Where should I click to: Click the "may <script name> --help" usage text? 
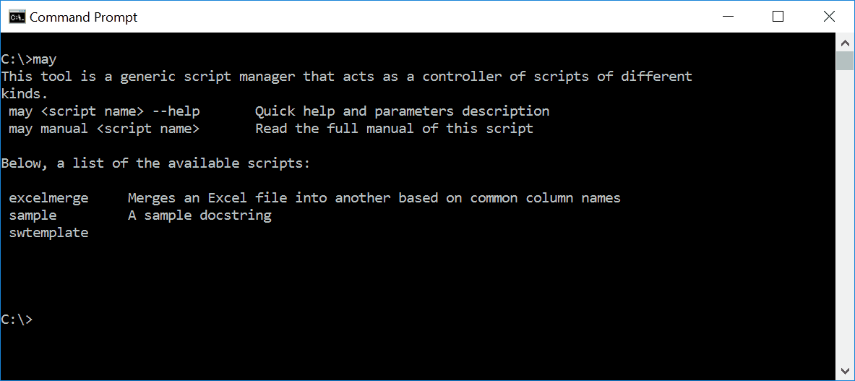click(104, 111)
